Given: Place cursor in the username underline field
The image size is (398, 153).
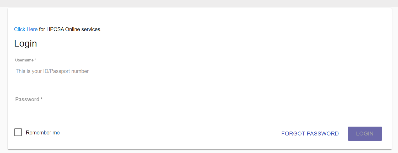Looking at the screenshot, I should pyautogui.click(x=200, y=71).
